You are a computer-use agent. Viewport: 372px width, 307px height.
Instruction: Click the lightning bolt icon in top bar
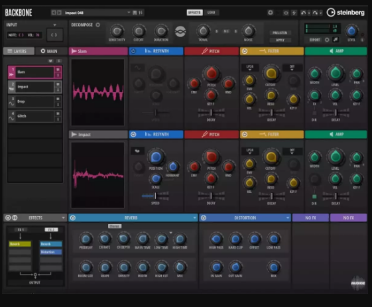point(294,13)
